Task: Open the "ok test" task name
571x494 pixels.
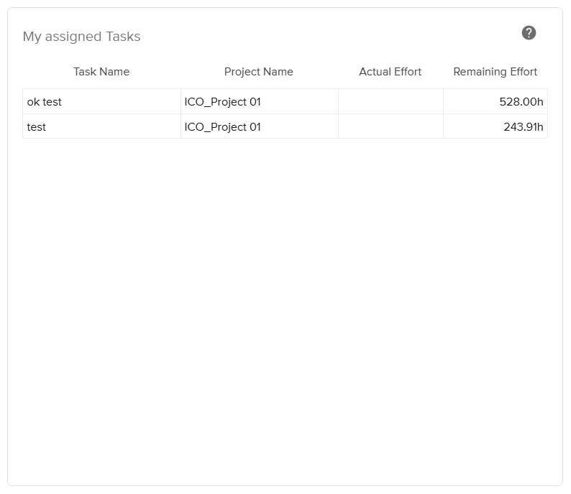Action: pos(45,102)
